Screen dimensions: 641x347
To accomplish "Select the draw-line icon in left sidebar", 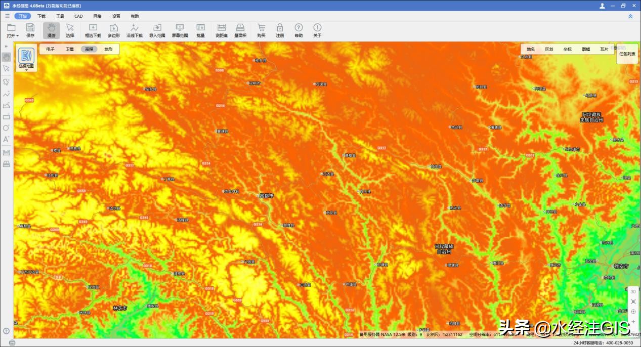I will 7,94.
